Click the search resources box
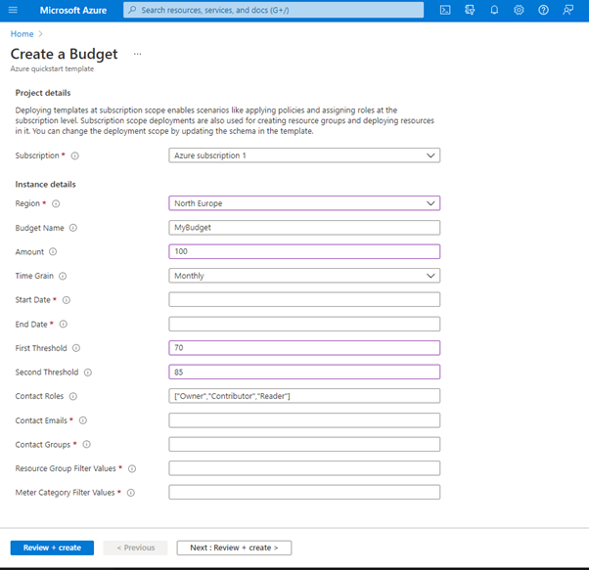 coord(273,10)
